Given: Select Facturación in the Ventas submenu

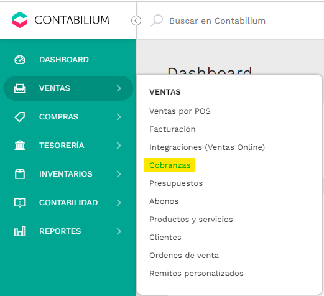Looking at the screenshot, I should [x=172, y=129].
